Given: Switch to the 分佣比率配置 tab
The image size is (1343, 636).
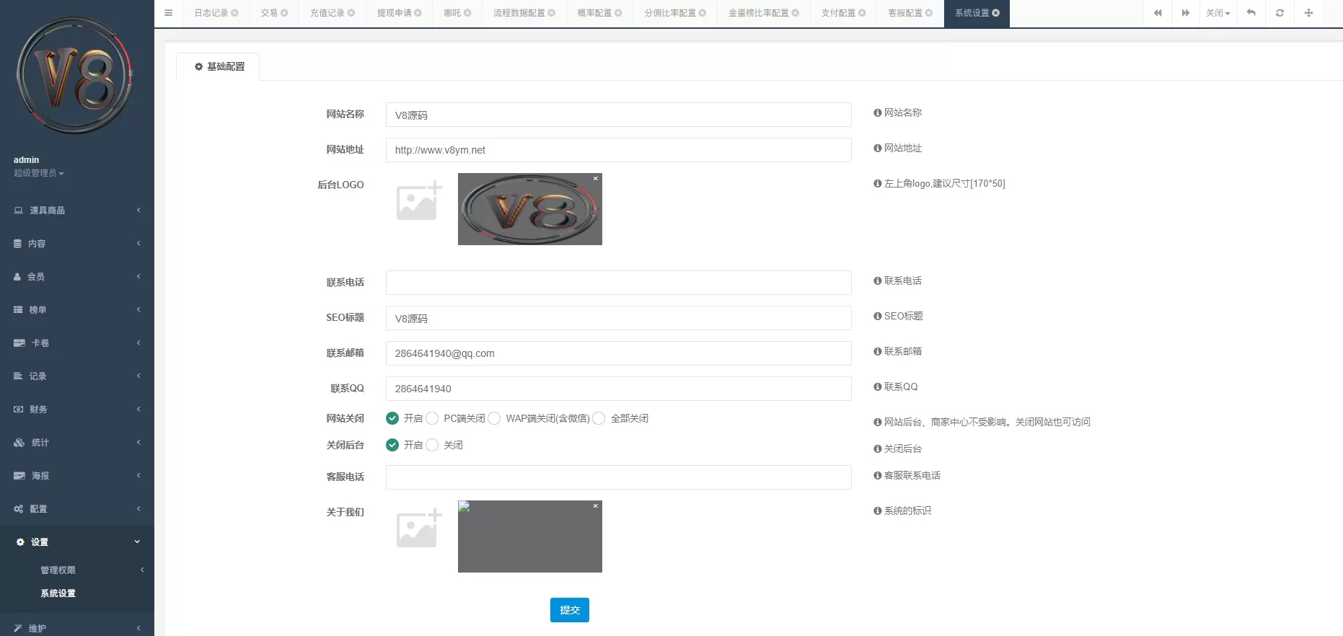Looking at the screenshot, I should click(x=670, y=13).
